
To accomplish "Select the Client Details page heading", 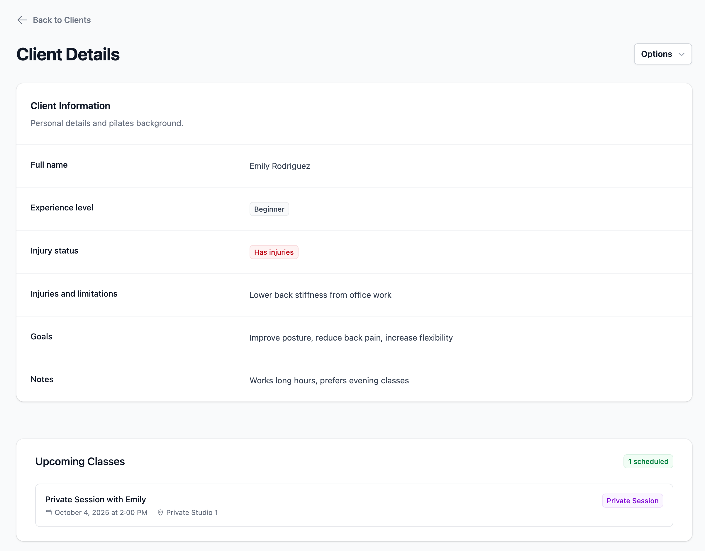I will tap(68, 54).
